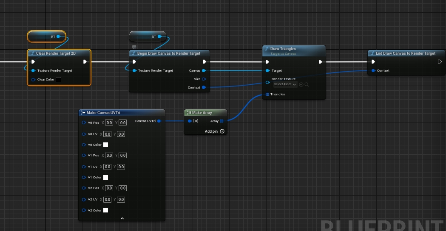Open the Render Texture Select Asset dropdown

tap(285, 84)
